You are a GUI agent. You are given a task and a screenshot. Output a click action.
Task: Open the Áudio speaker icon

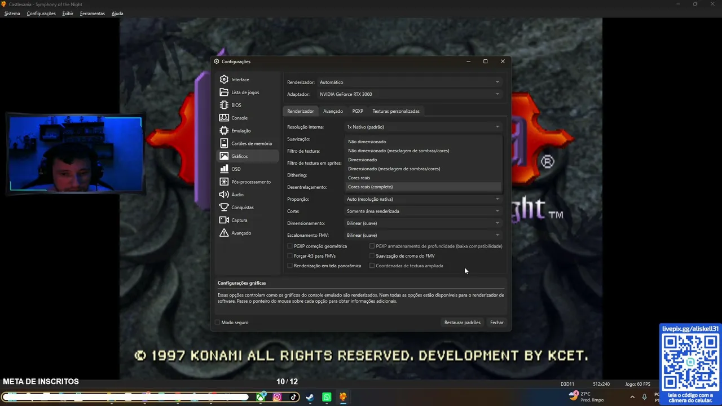[x=224, y=195]
